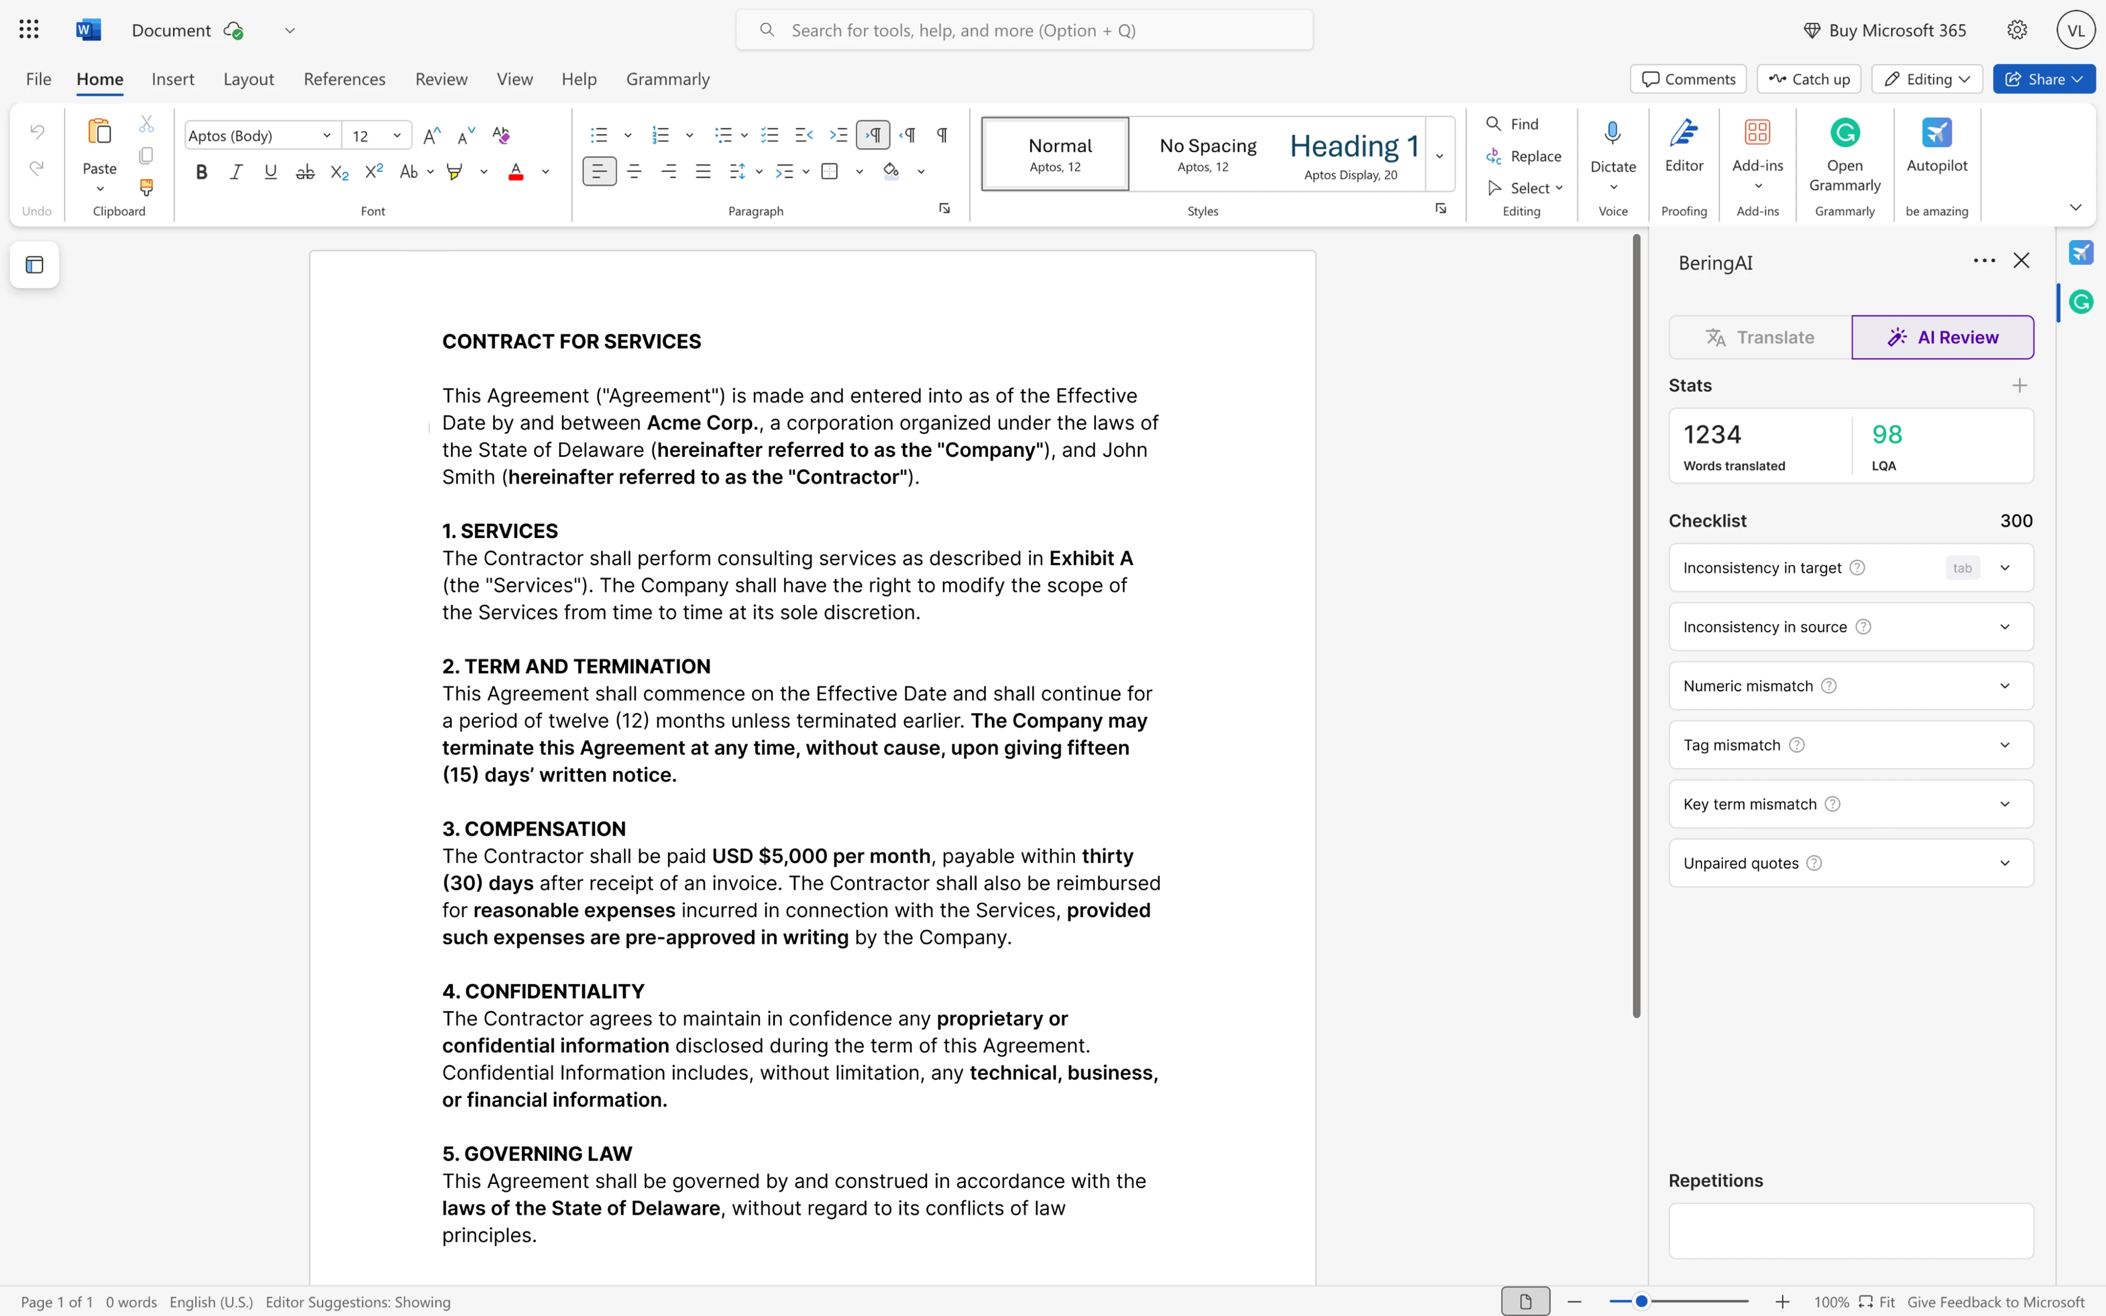Toggle paragraph formatting marks
The image size is (2106, 1316).
(x=941, y=135)
